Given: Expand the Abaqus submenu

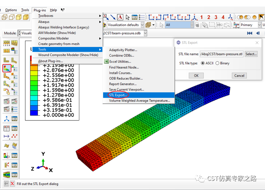Looking at the screenshot, I should click(67, 22).
